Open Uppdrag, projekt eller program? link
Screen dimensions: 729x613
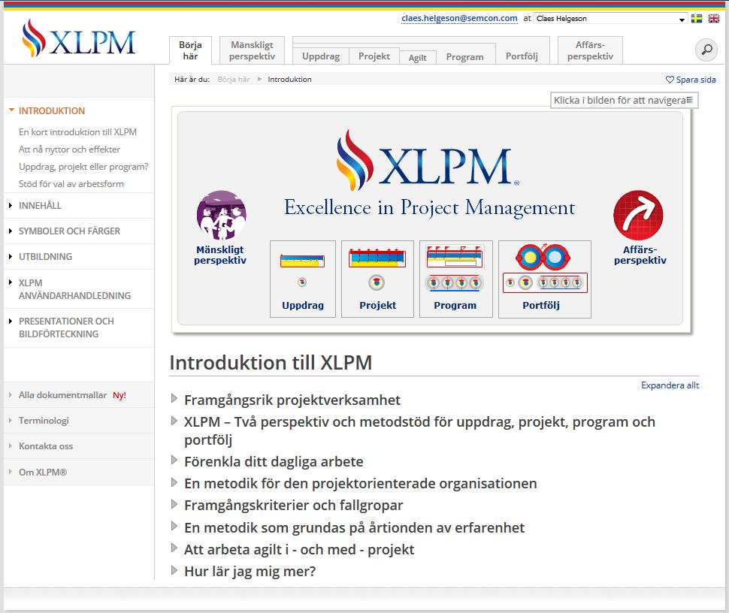click(x=83, y=166)
